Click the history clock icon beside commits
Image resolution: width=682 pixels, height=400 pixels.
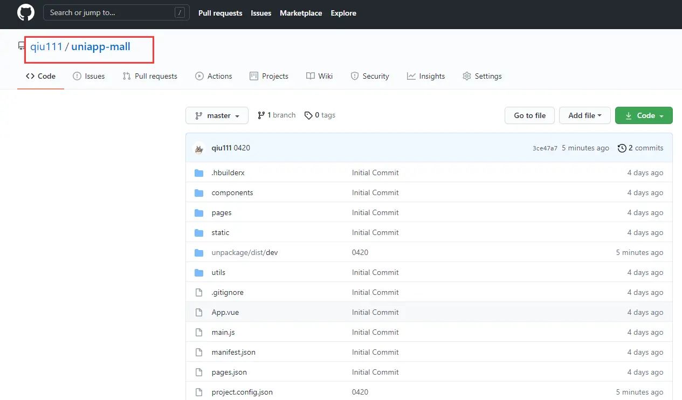click(622, 148)
